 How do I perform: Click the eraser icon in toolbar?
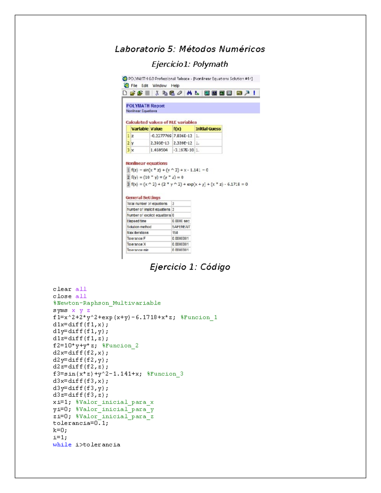[180, 93]
